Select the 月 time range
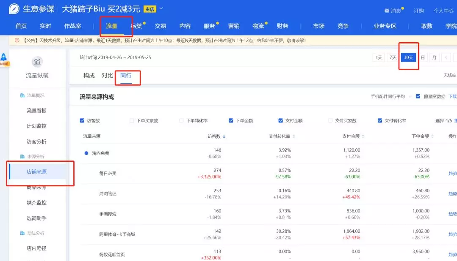Viewport: 457px width, 261px height. (x=434, y=57)
